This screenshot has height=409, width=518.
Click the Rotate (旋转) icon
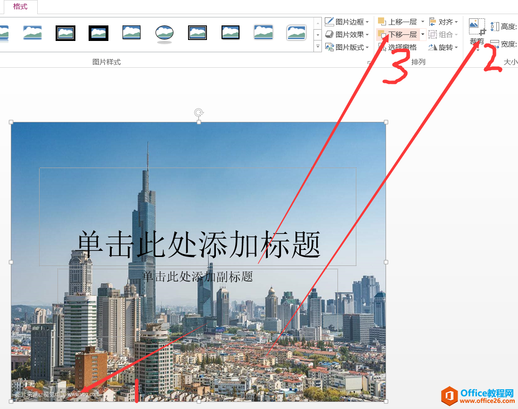pos(442,47)
